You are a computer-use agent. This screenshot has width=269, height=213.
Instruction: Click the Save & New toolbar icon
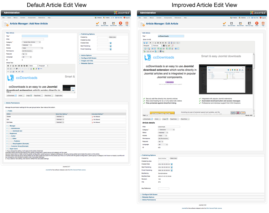[x=113, y=23]
